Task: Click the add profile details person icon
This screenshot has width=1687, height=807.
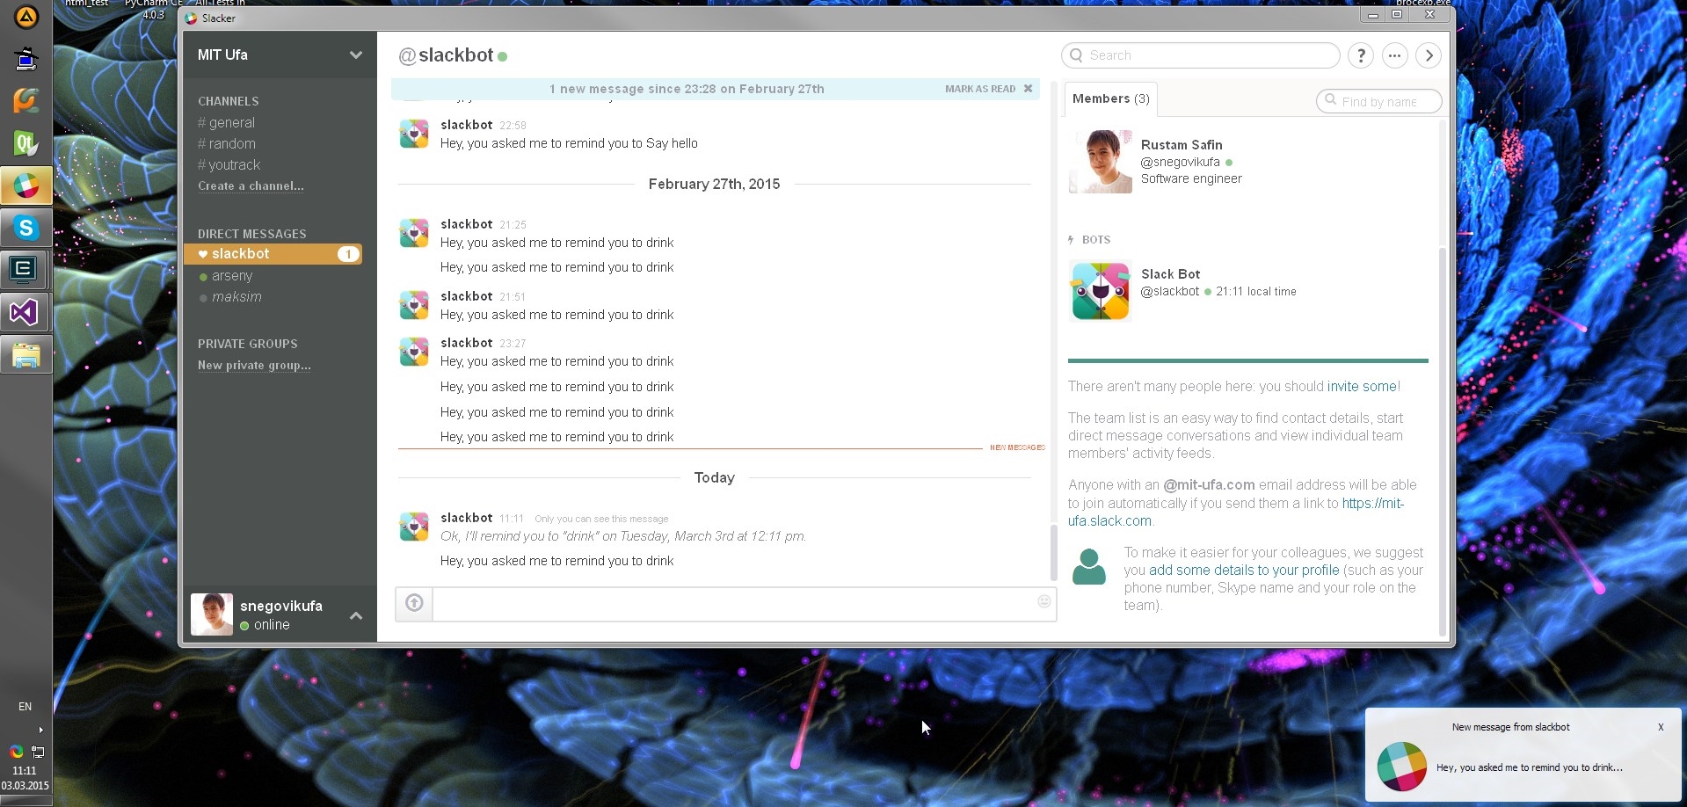Action: click(x=1089, y=567)
